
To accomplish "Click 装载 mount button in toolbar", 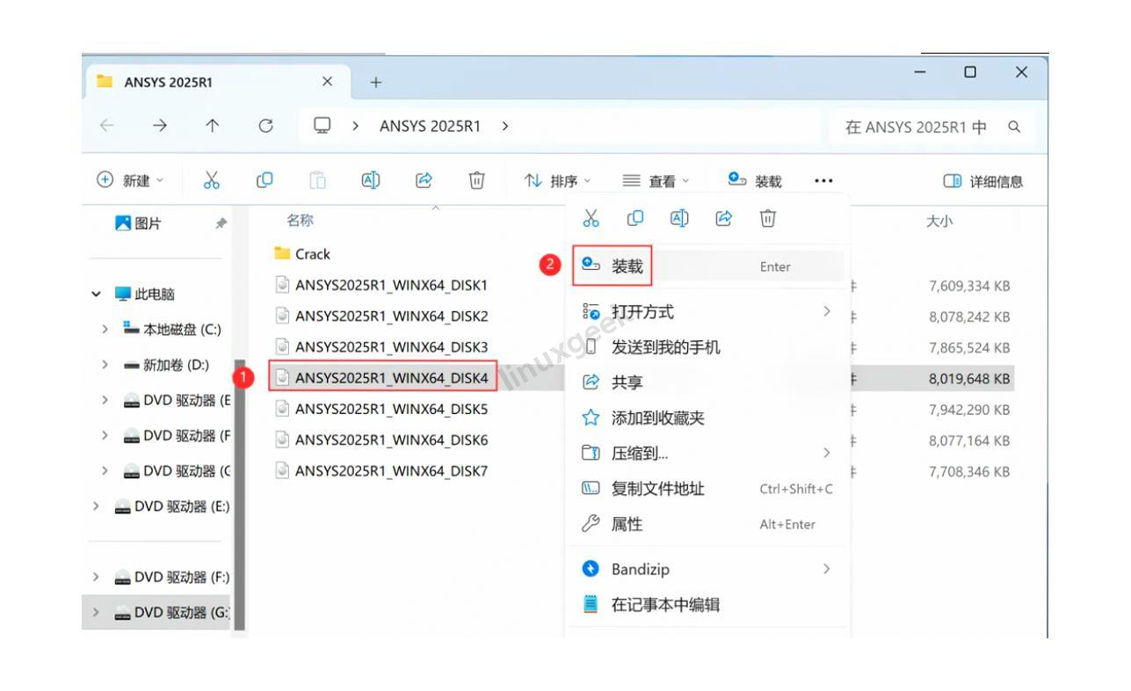I will (755, 181).
